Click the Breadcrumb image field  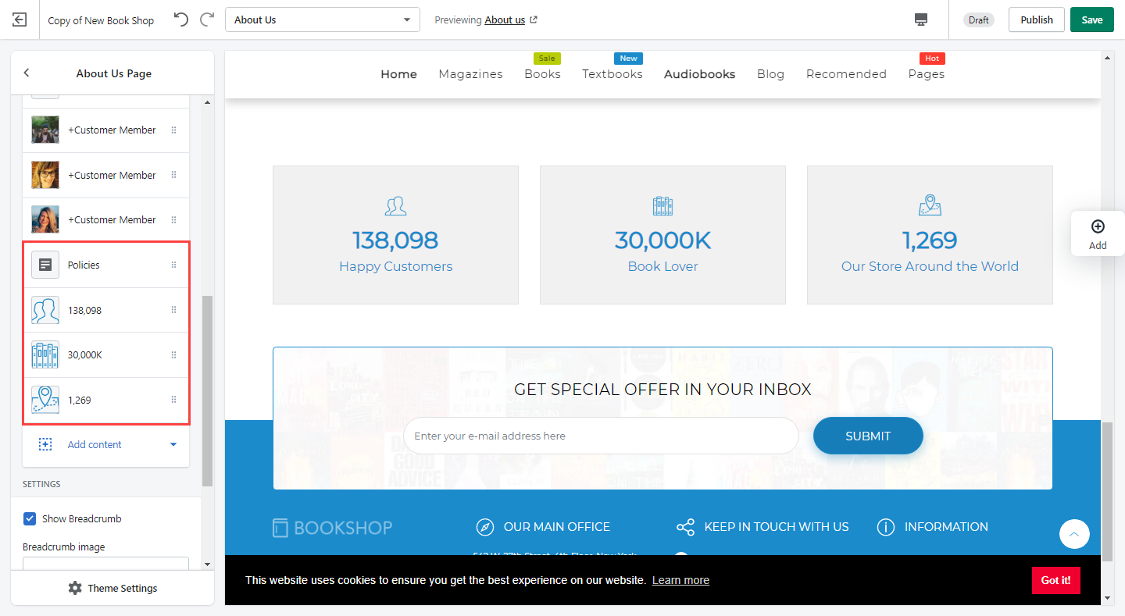click(105, 564)
